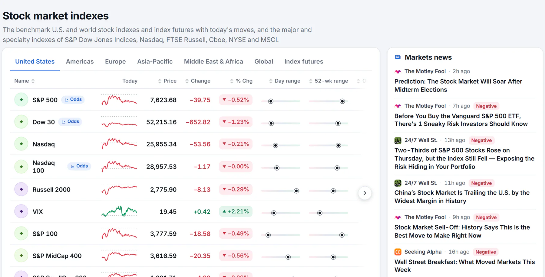Click the Nasdaq index row icon

[21, 144]
